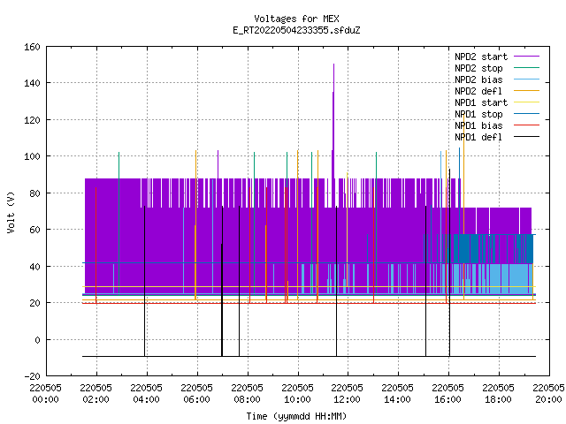Click the "NPD2 bias" legend label
The image size is (566, 424).
[x=478, y=79]
